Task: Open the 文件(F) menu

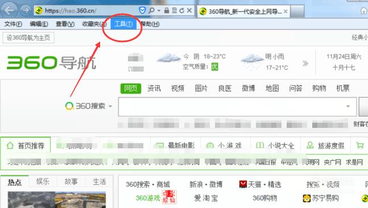Action: 13,24
